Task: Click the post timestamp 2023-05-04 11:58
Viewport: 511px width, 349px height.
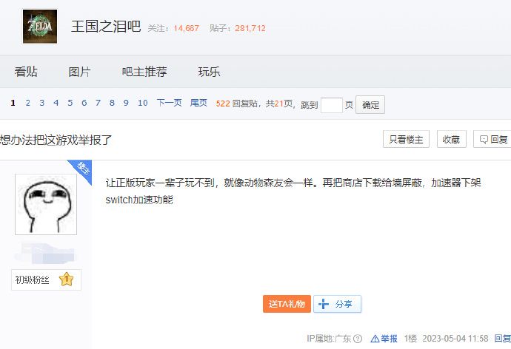Action: coord(455,339)
